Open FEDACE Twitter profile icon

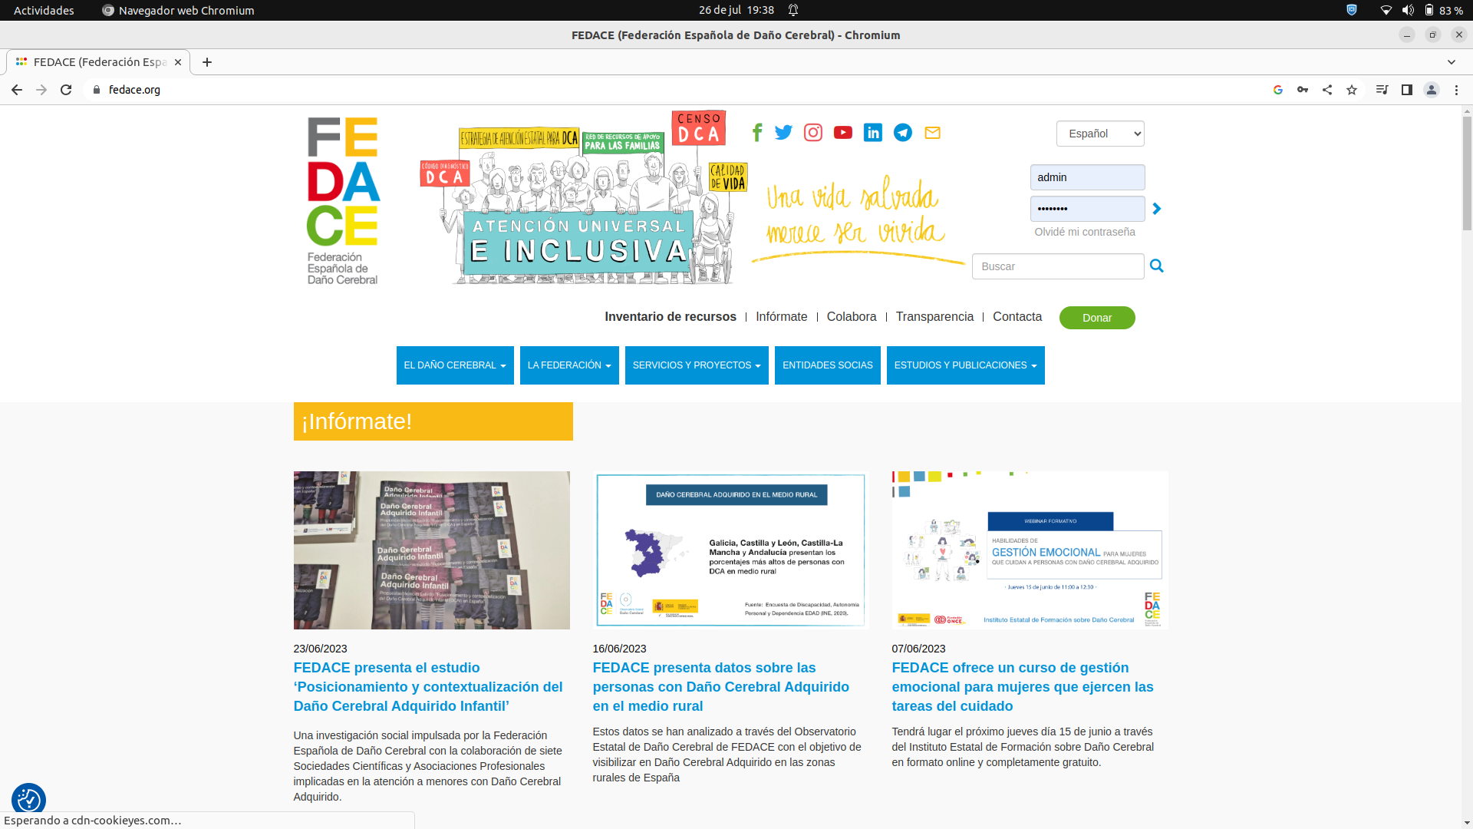click(783, 133)
